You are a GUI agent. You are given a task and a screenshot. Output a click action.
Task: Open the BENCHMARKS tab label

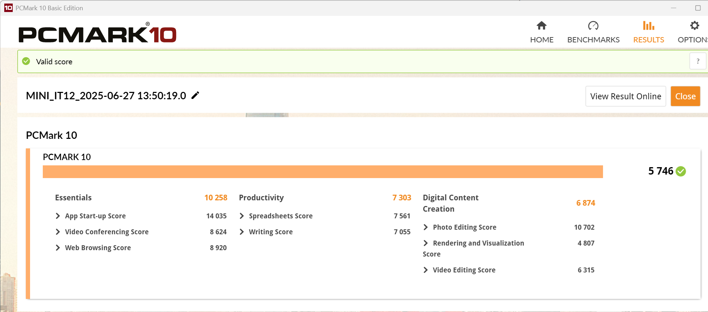click(593, 40)
